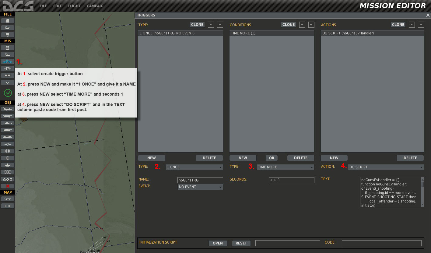Delete the selected action
The width and height of the screenshot is (431, 253).
coord(410,158)
